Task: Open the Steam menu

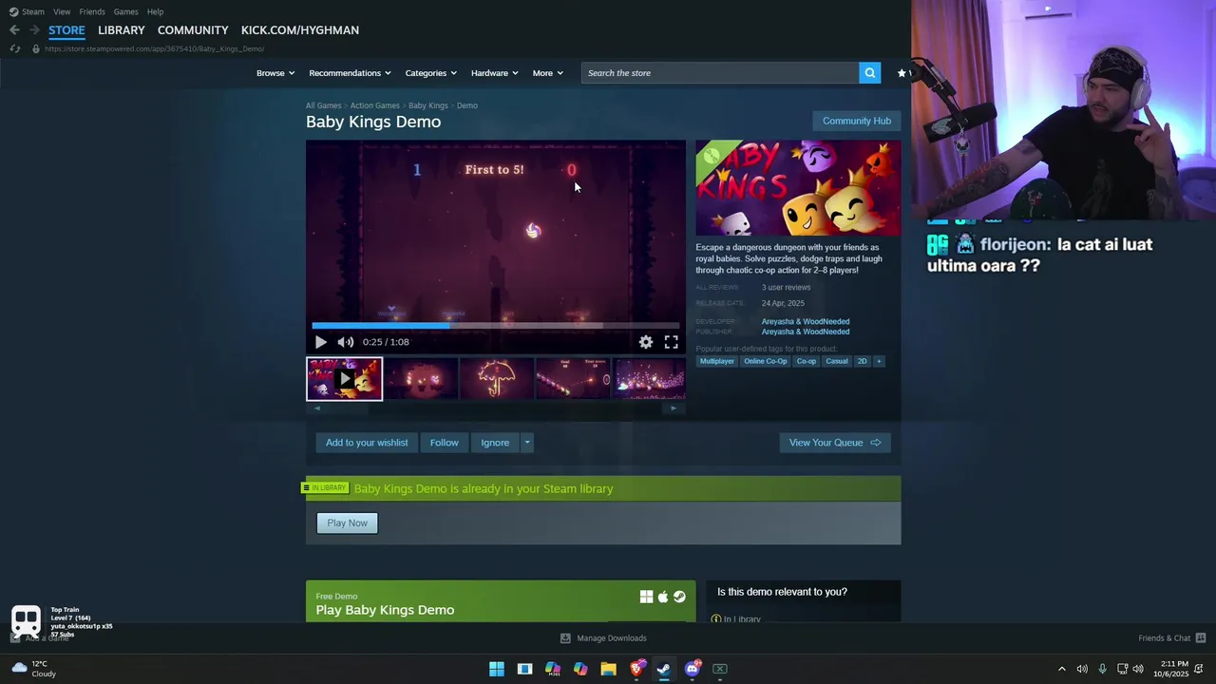Action: point(27,11)
